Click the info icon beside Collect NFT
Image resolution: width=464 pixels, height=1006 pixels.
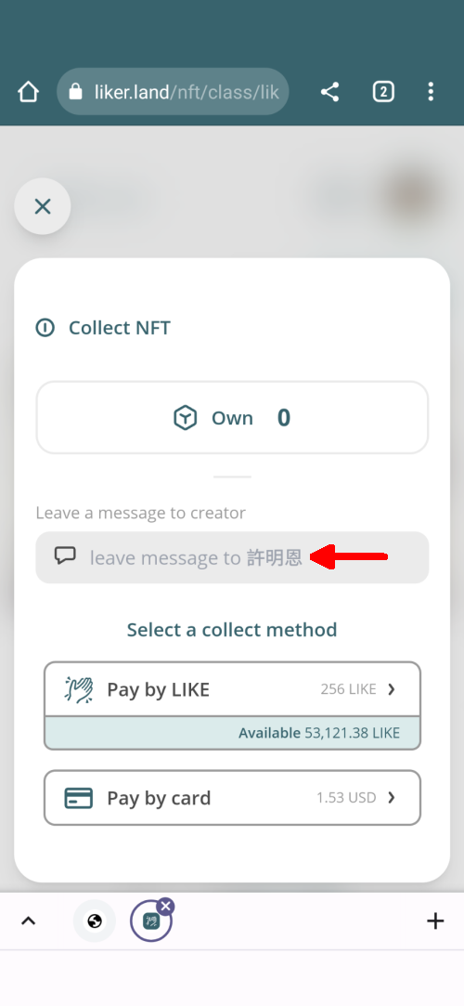point(45,328)
